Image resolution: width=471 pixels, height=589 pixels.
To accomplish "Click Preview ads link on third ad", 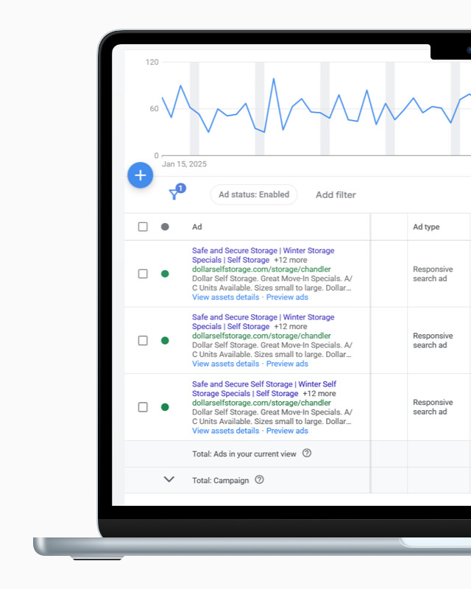I will click(x=287, y=431).
